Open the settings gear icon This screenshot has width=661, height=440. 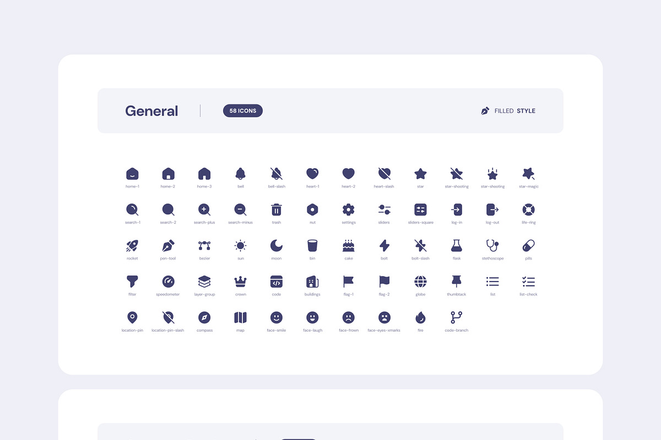click(348, 210)
